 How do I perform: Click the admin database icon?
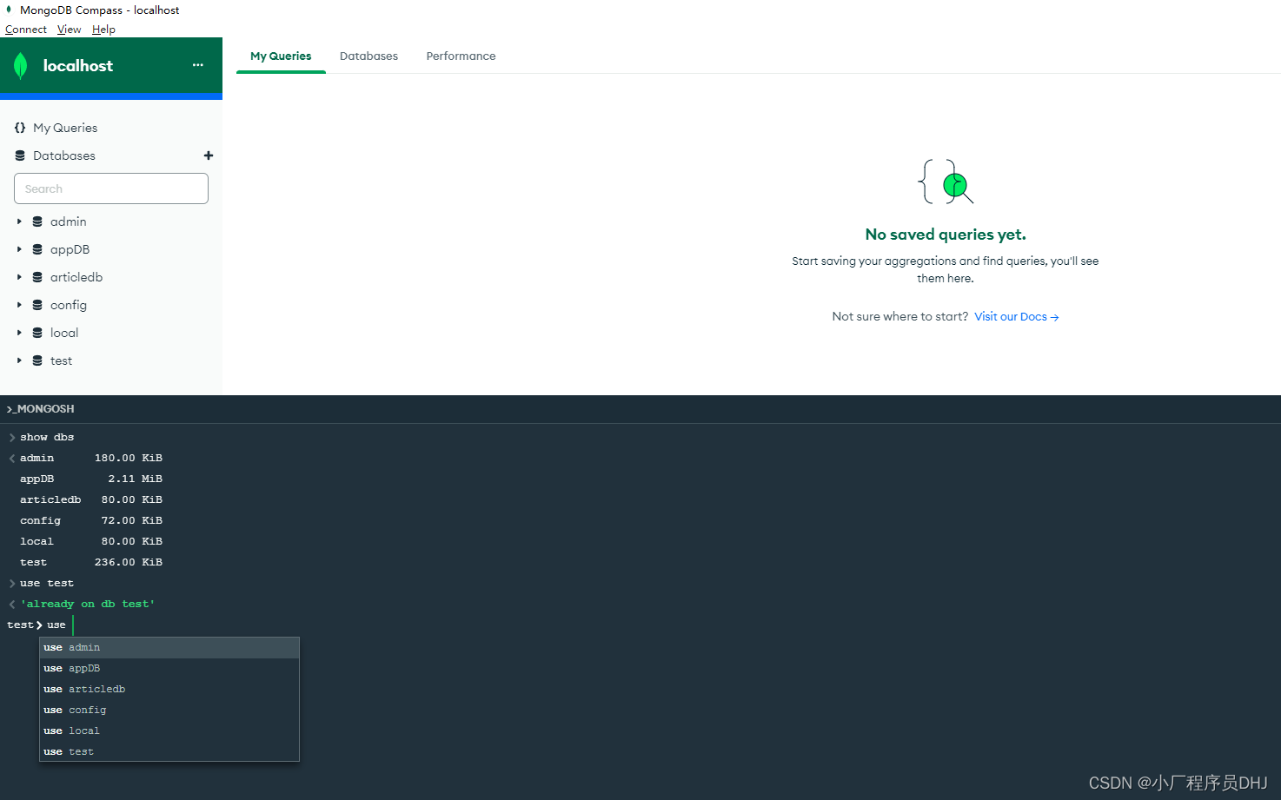pyautogui.click(x=37, y=221)
